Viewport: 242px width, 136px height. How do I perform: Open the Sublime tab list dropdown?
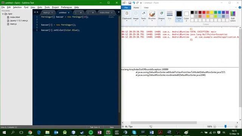pyautogui.click(x=119, y=12)
